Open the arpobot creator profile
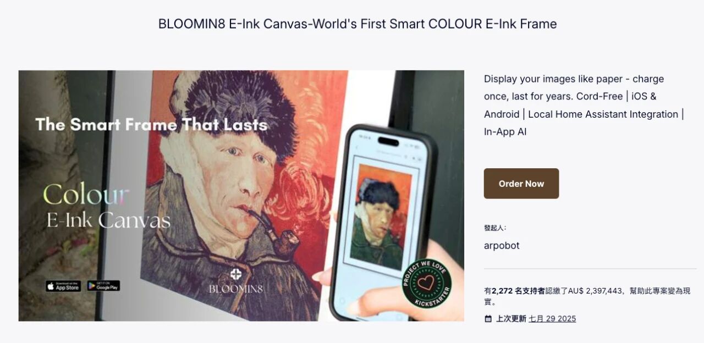704x343 pixels. click(x=502, y=245)
